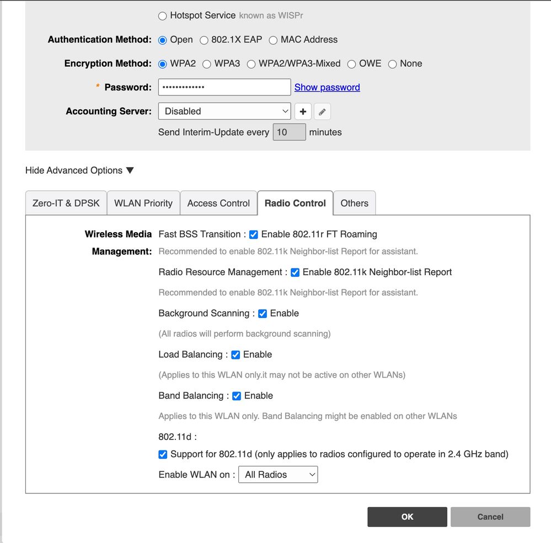Screen dimensions: 551x543
Task: Select WPA3 encryption method
Action: coord(207,64)
